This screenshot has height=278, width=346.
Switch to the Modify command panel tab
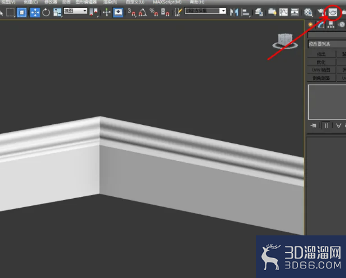point(321,25)
